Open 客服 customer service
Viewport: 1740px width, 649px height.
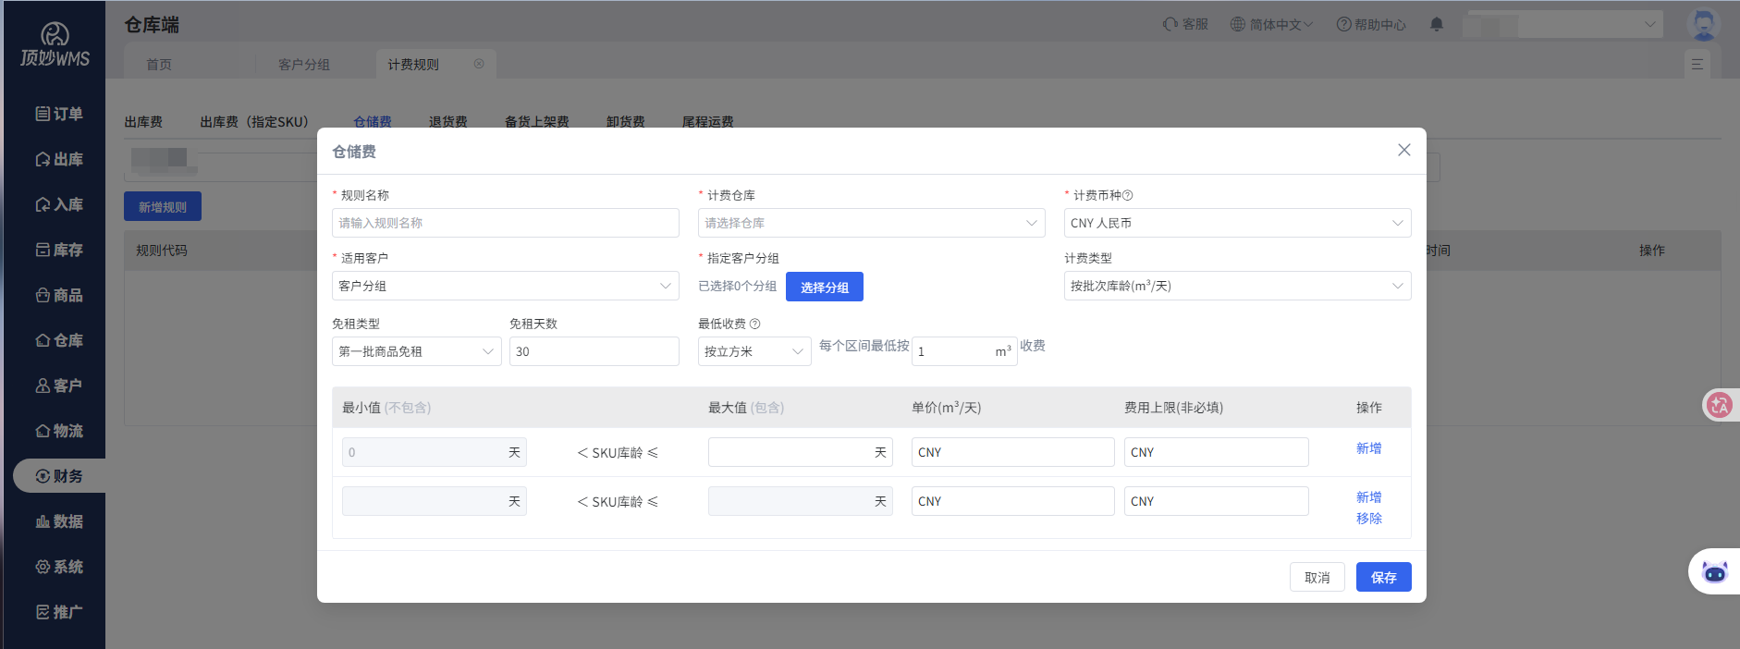(x=1185, y=24)
